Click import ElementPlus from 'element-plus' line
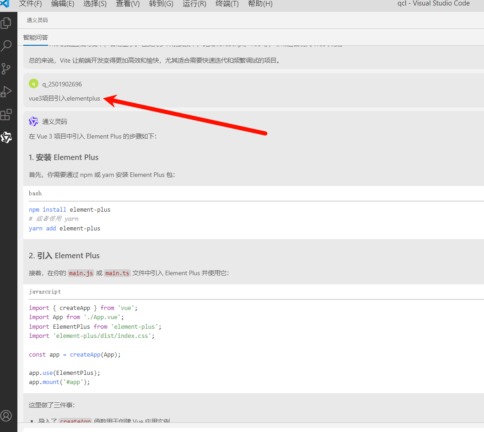 tap(95, 326)
